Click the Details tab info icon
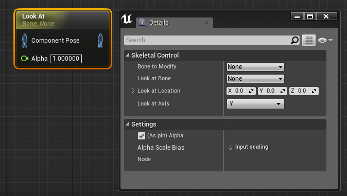Viewport: 347px width, 196px height. coord(142,22)
